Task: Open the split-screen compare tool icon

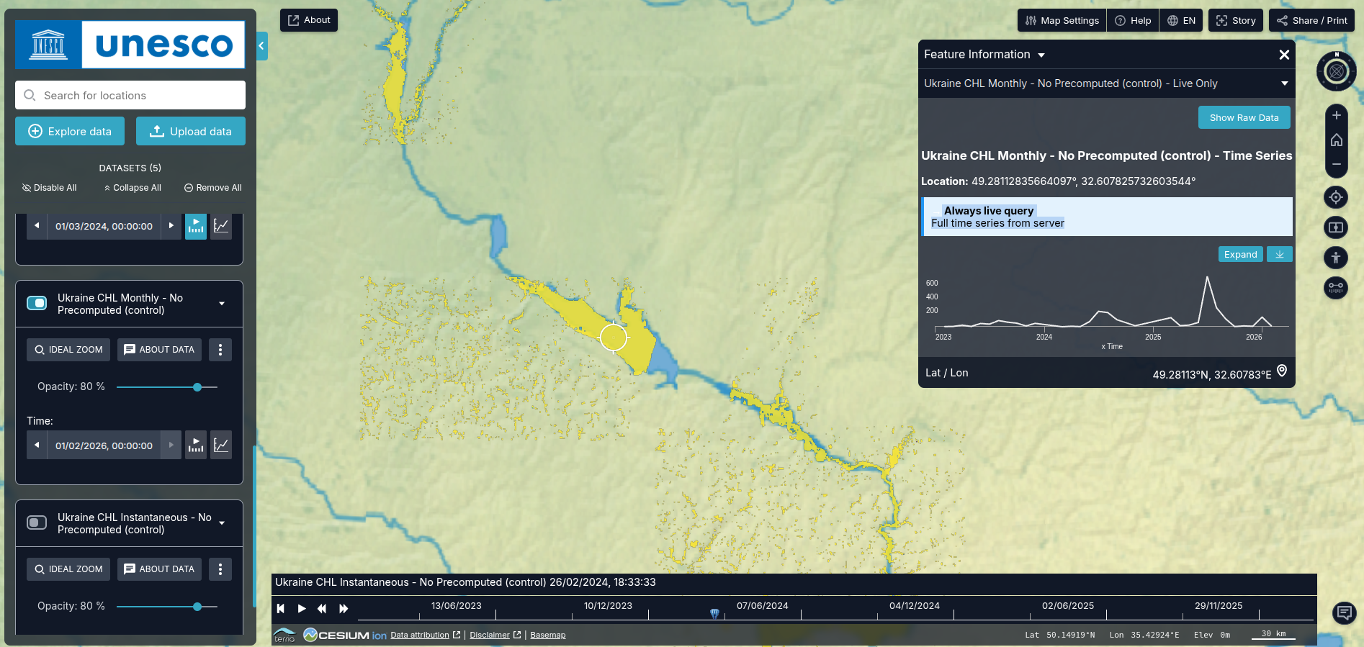Action: (1336, 227)
